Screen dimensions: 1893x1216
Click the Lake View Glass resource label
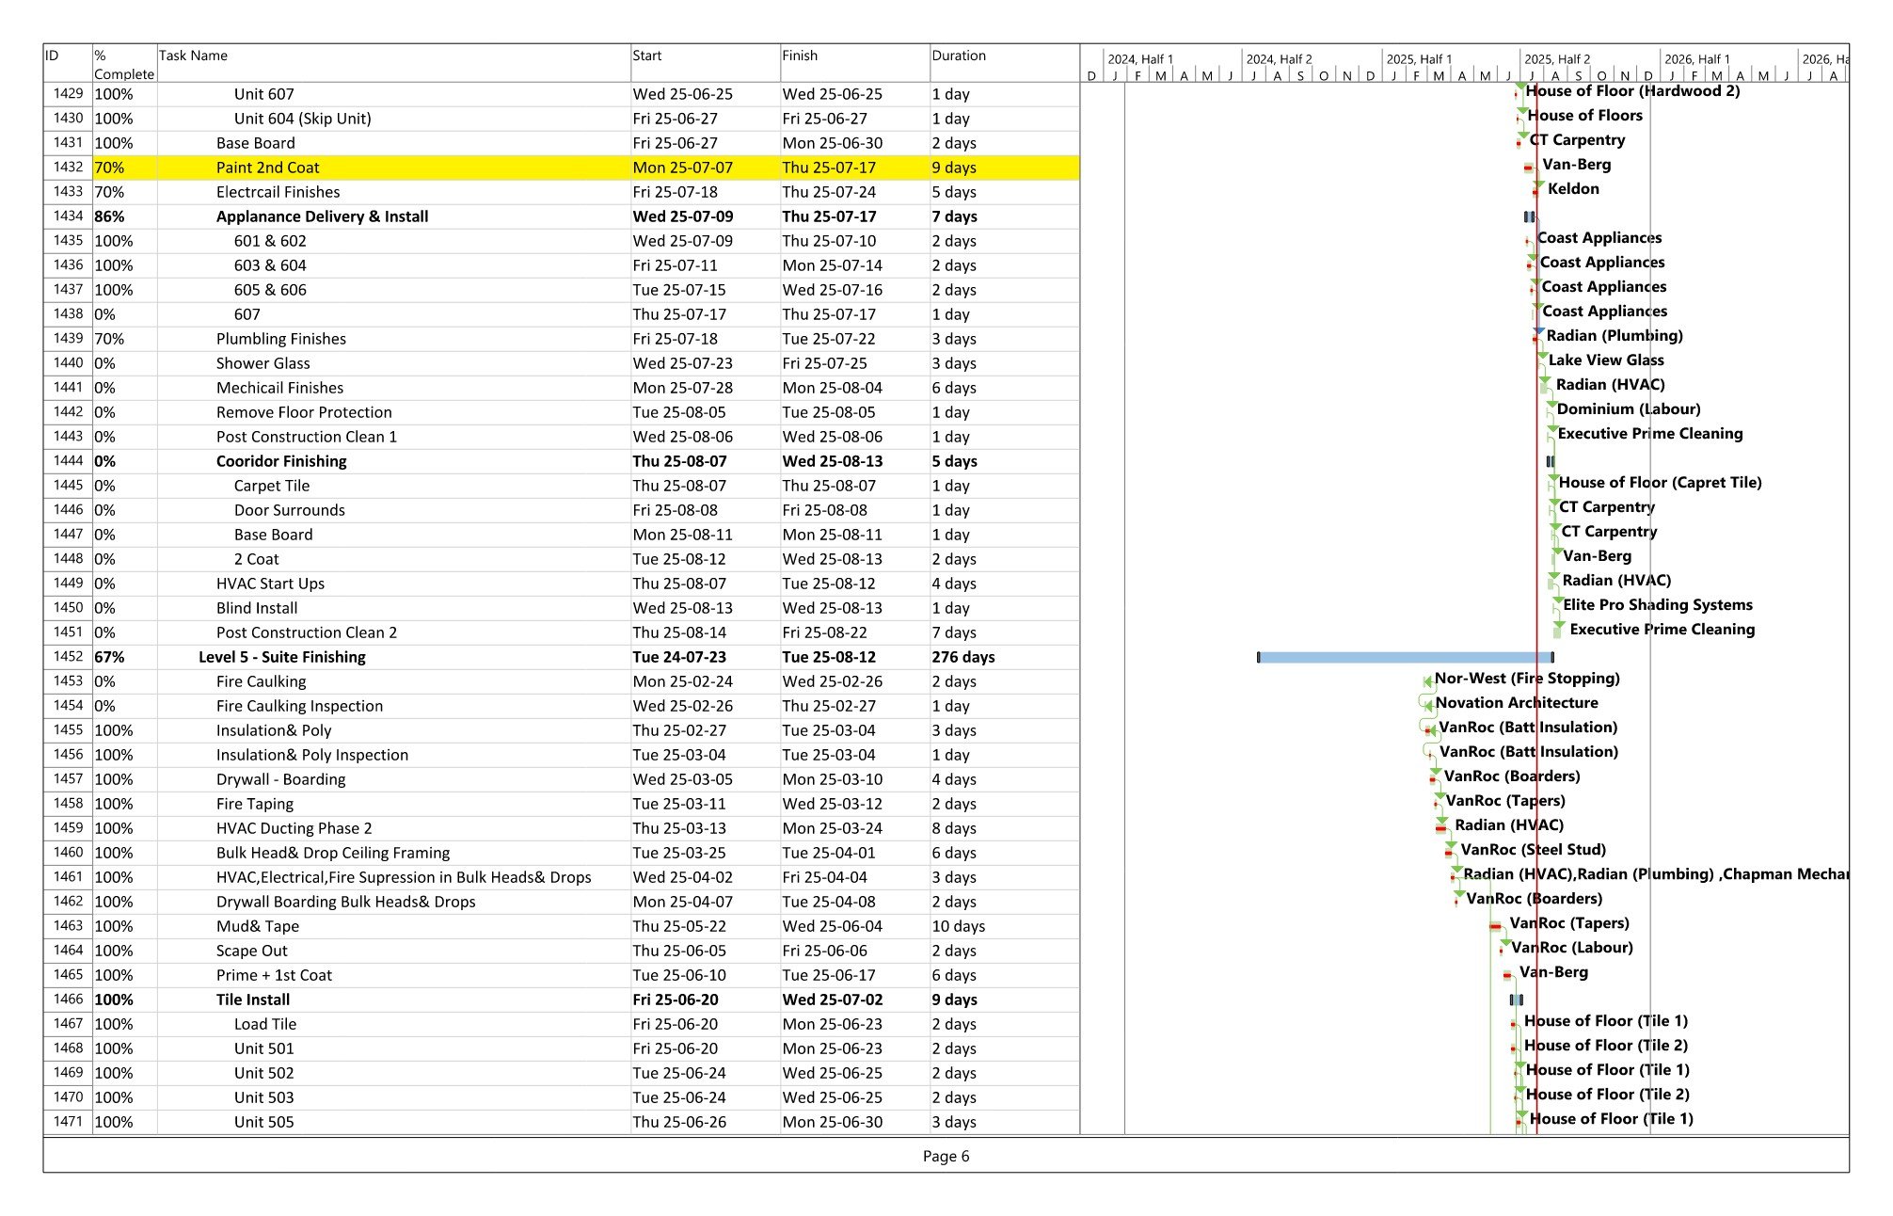click(x=1605, y=360)
